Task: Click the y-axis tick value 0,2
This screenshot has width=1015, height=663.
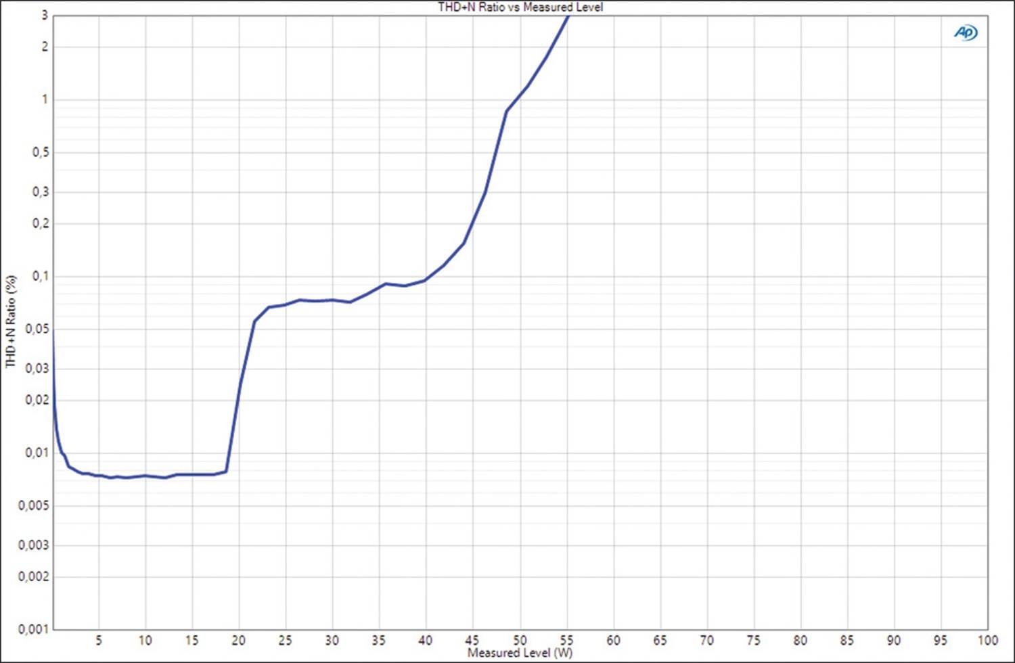Action: 41,223
